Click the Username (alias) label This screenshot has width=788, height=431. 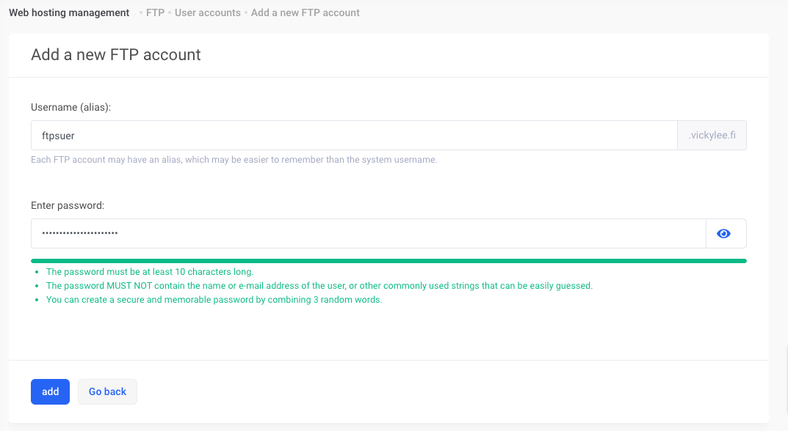(x=71, y=107)
